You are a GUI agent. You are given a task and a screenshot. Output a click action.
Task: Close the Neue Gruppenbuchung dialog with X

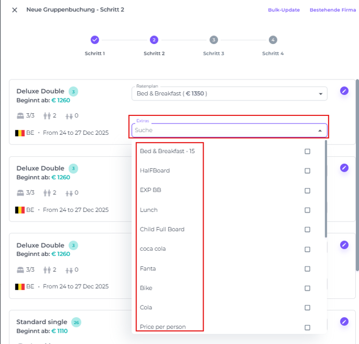pyautogui.click(x=14, y=10)
